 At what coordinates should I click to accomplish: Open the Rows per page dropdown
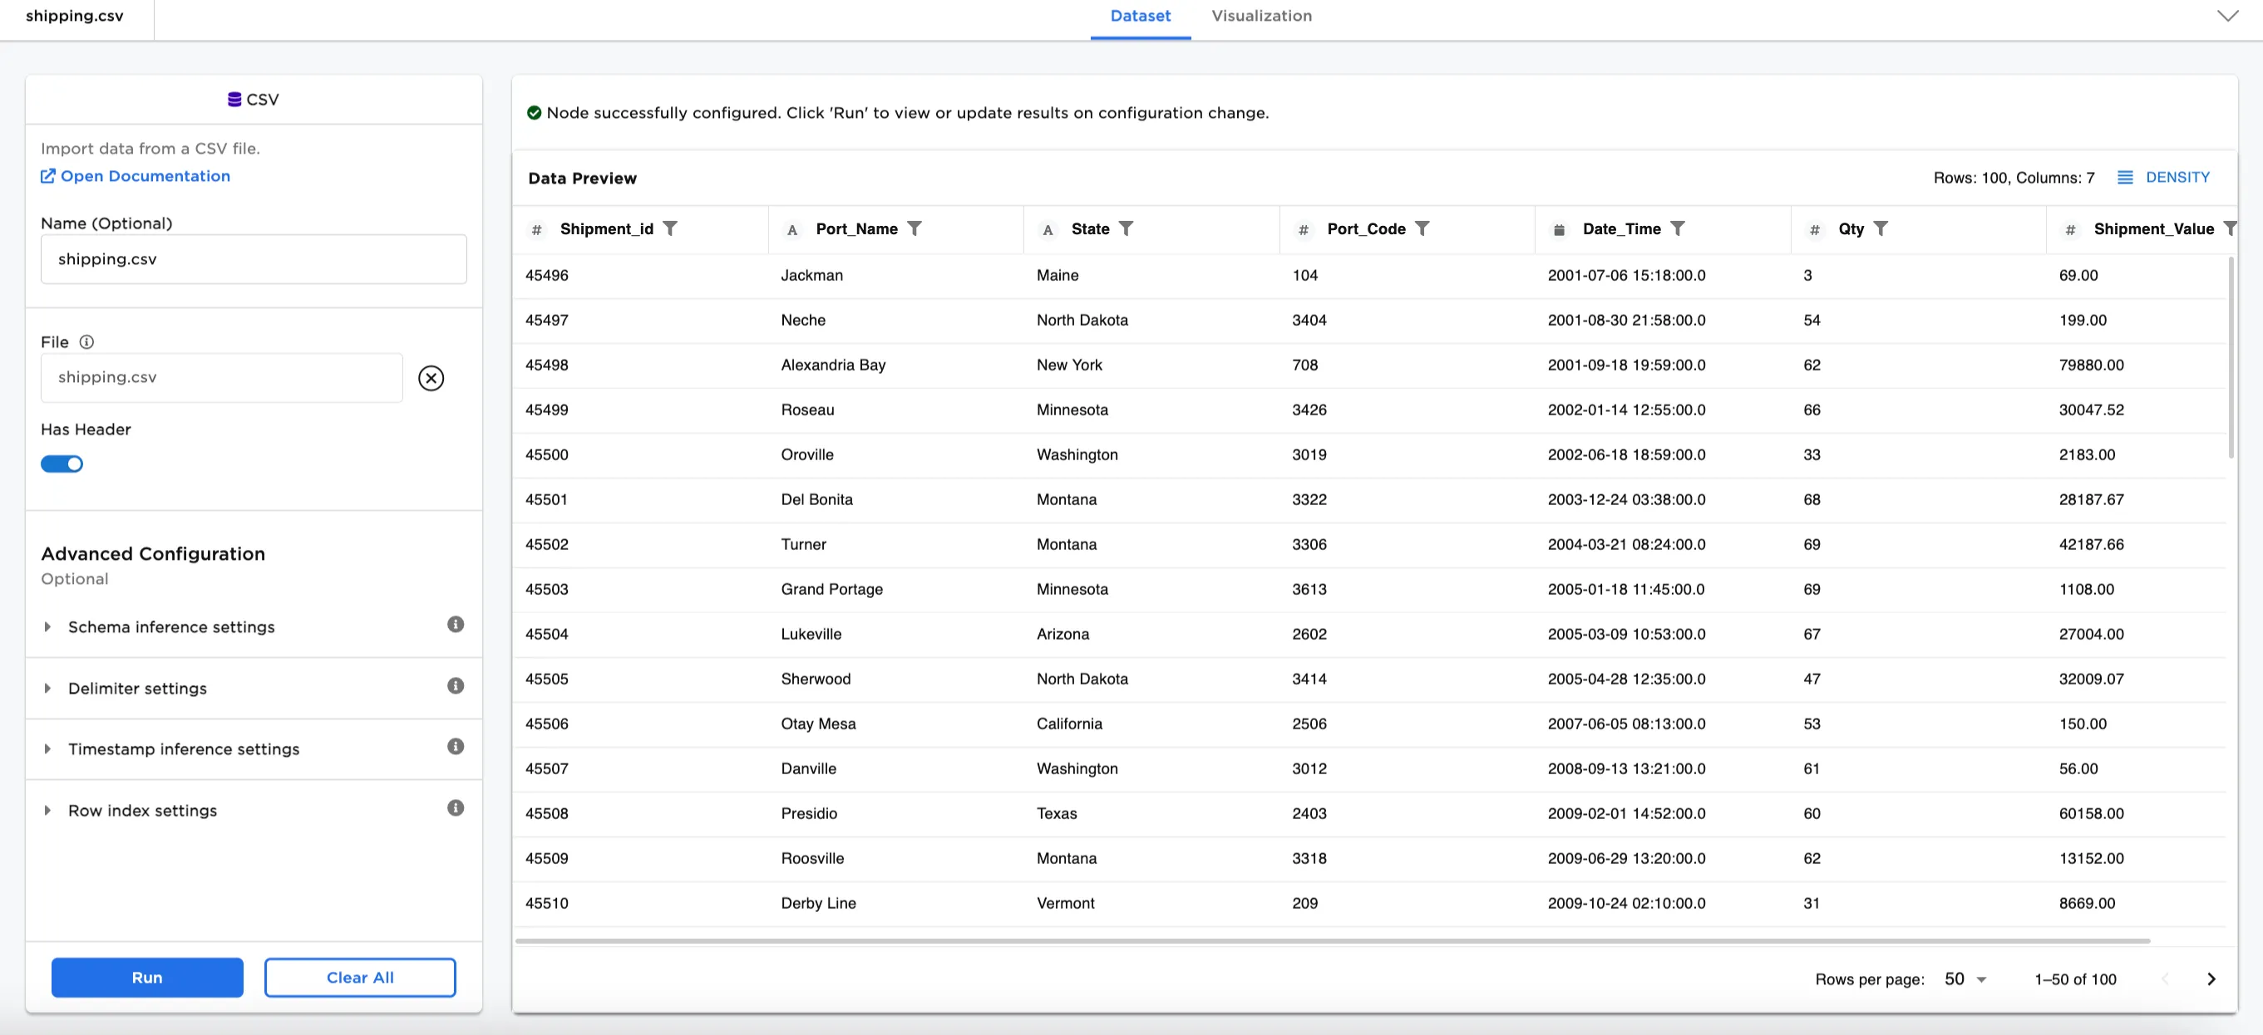point(1964,978)
